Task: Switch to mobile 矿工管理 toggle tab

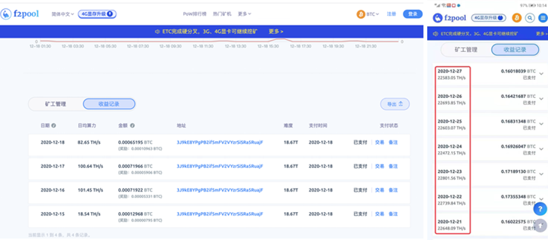Action: coord(466,50)
